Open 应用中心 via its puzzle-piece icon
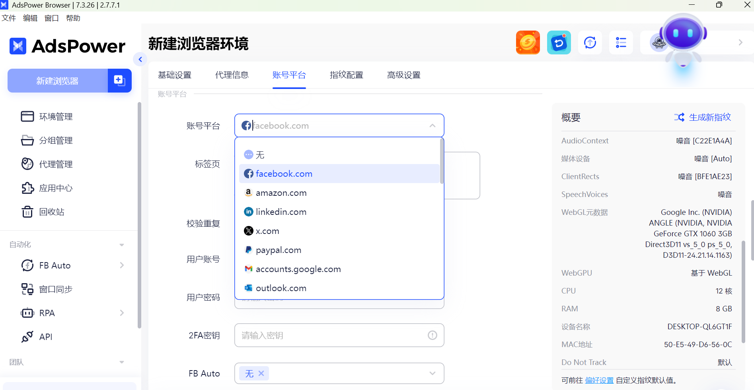 pyautogui.click(x=27, y=188)
